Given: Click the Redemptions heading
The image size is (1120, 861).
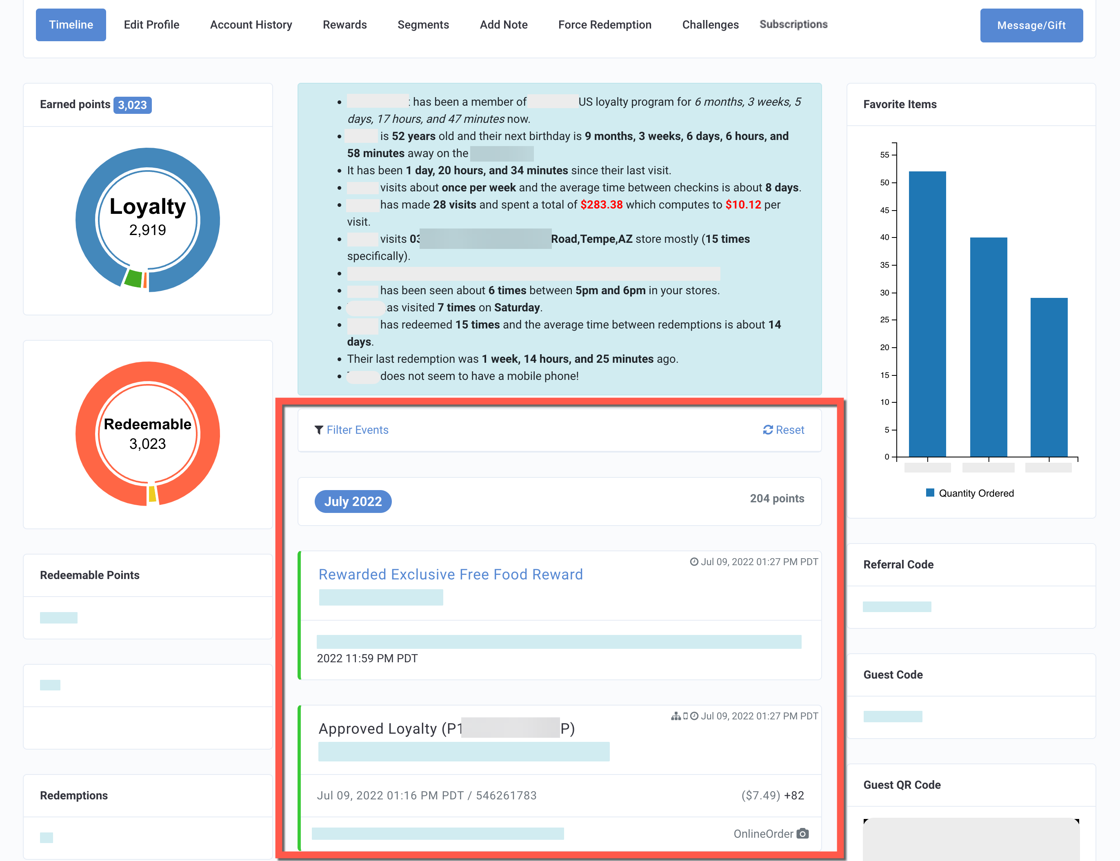Looking at the screenshot, I should (x=74, y=795).
